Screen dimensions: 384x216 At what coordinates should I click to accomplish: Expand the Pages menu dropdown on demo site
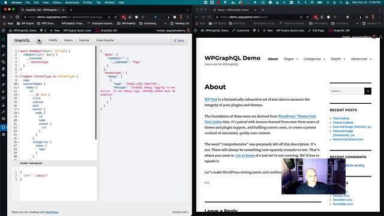click(297, 59)
